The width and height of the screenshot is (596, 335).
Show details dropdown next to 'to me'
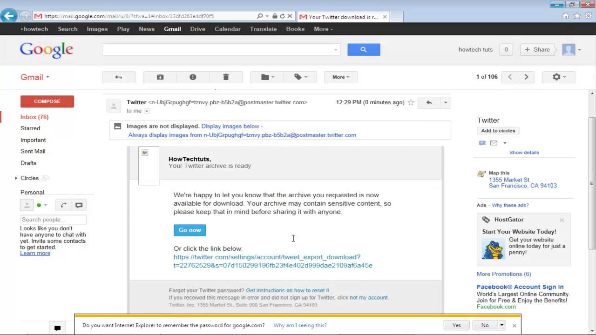pos(147,111)
